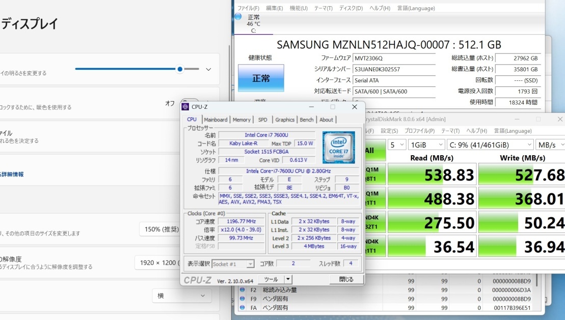Open 編集(E) menu in CrystalDiskInfo
Viewport: 565px width, 320px height.
[275, 8]
